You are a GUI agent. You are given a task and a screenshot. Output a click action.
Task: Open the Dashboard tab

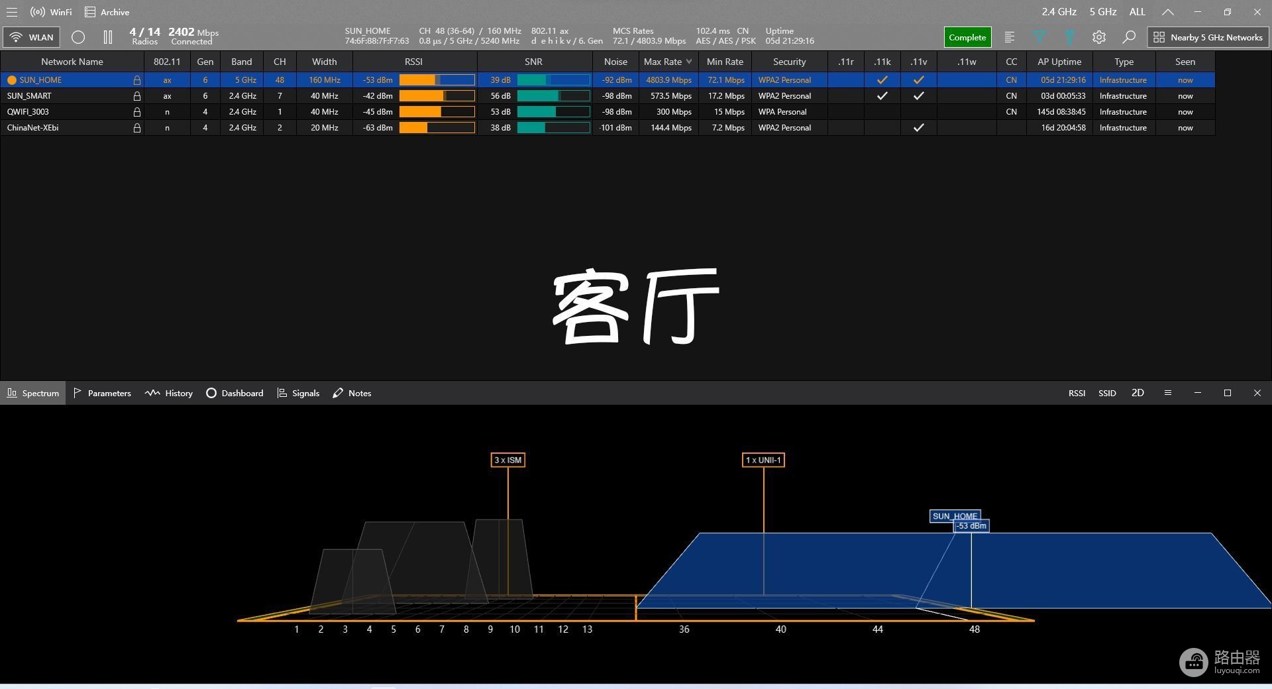235,393
